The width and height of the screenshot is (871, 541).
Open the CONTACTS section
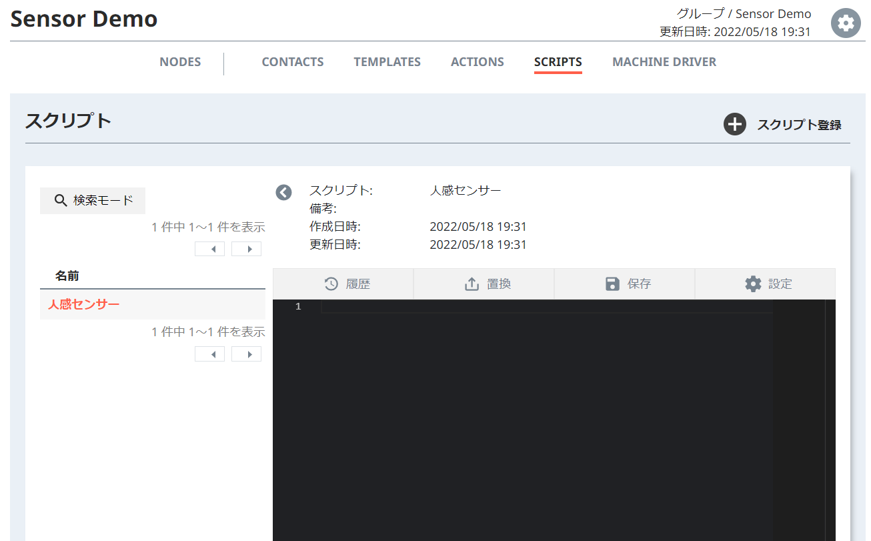[x=292, y=61]
